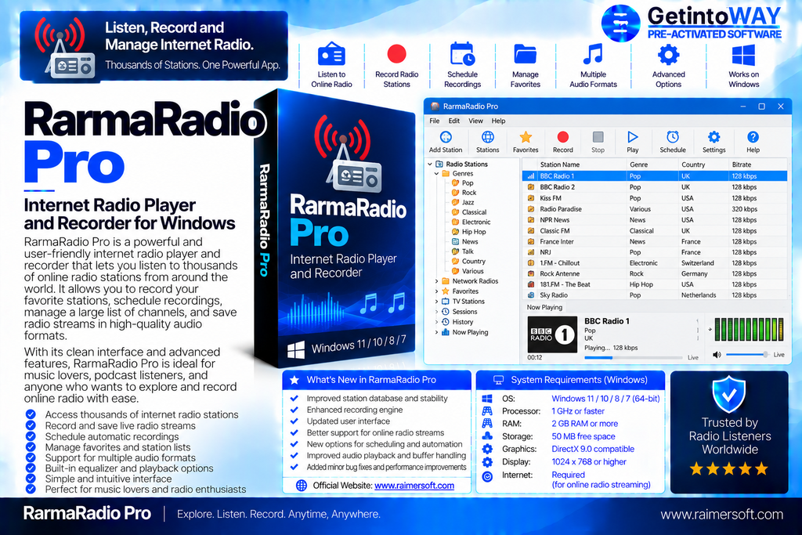Screen dimensions: 802x535
Task: Click the station icon beside Sky Radio
Action: (x=531, y=295)
